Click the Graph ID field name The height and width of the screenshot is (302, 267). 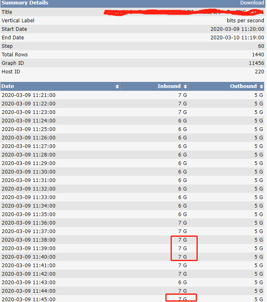tap(13, 63)
